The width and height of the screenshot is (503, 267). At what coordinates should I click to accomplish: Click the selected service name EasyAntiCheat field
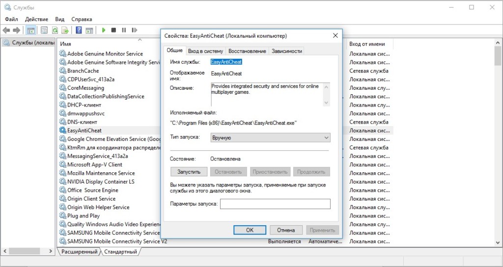point(226,62)
